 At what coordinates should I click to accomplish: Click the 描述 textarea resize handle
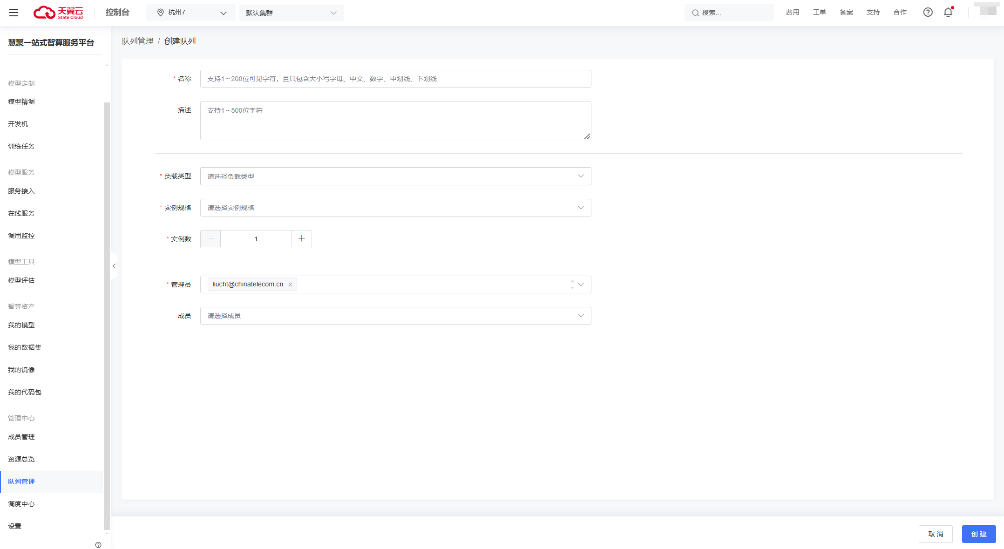(x=587, y=136)
